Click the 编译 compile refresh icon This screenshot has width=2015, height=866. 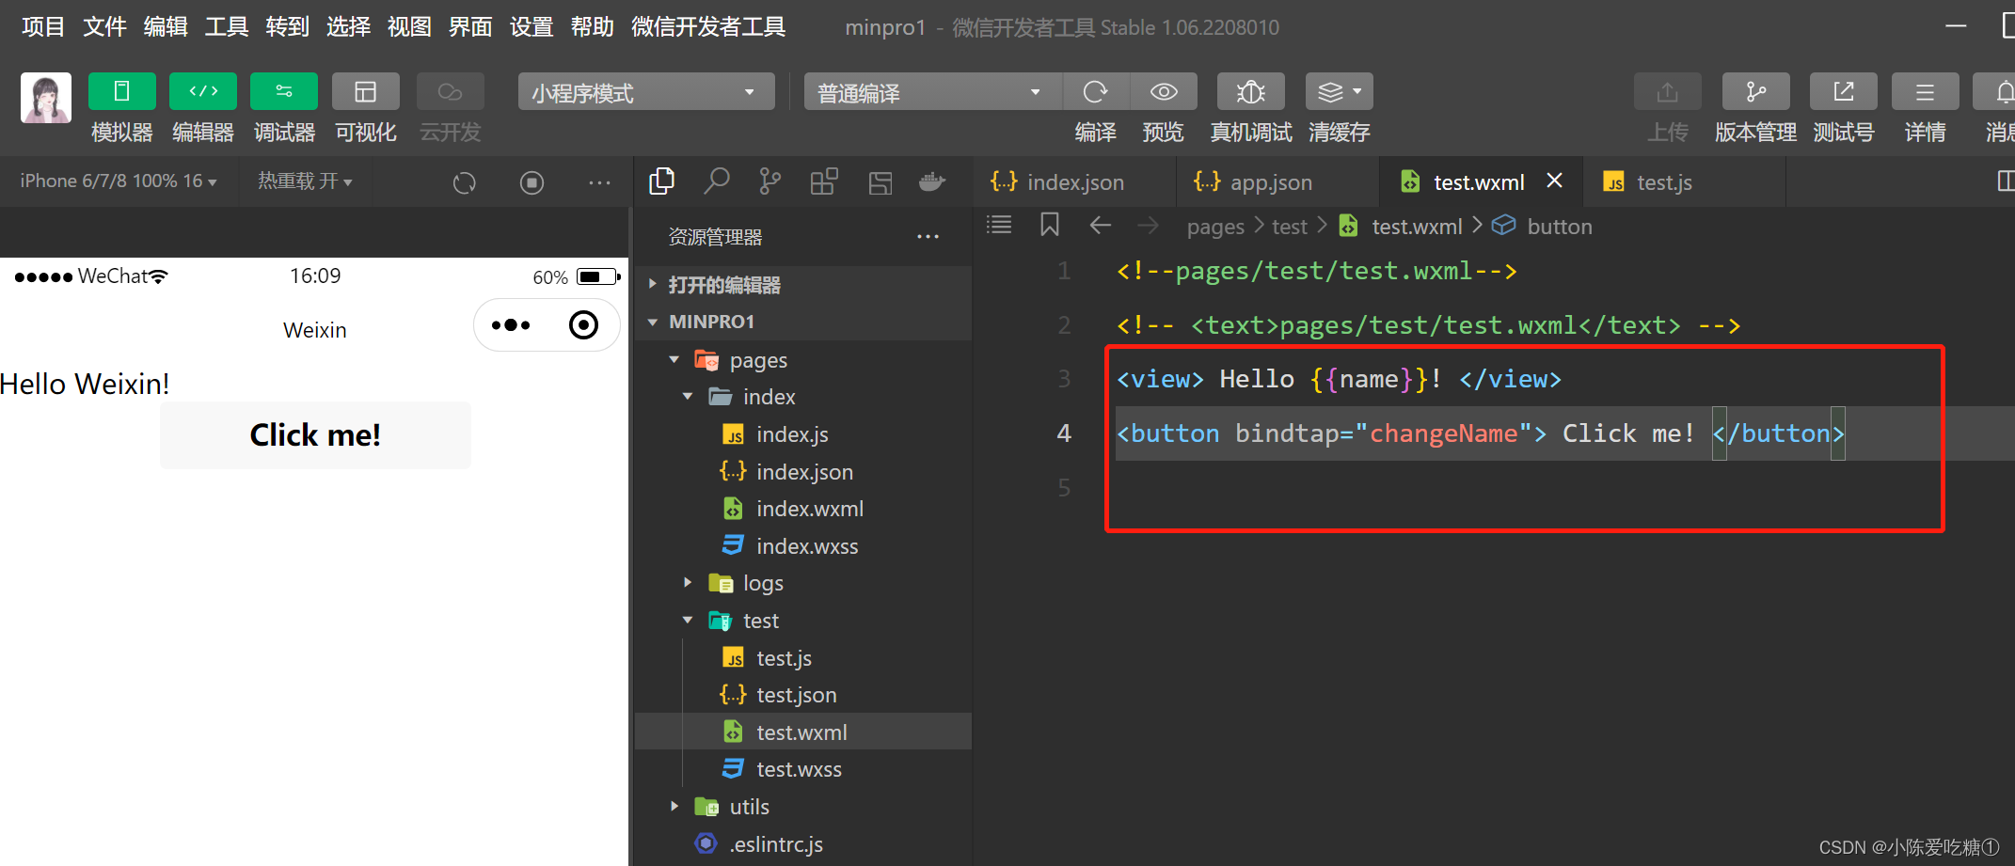(1096, 91)
